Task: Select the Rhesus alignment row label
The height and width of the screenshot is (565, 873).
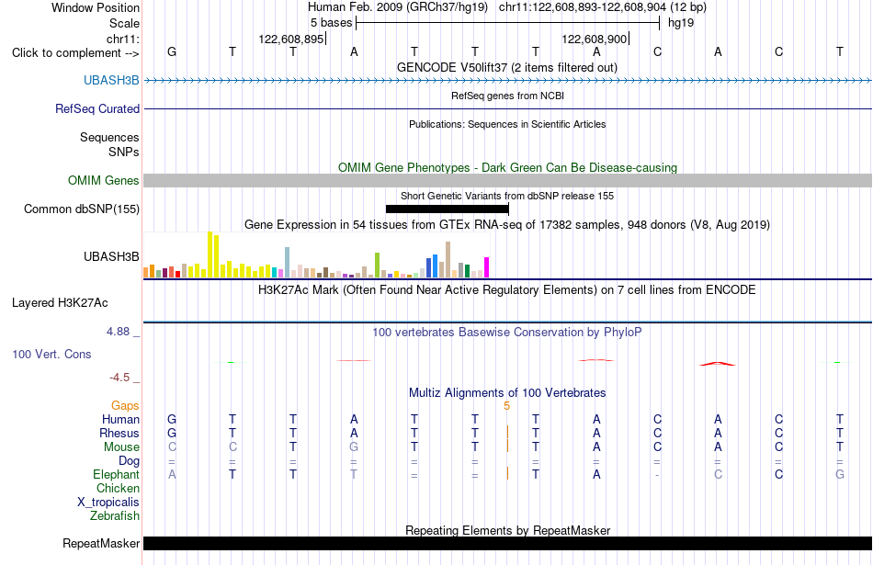Action: coord(119,433)
